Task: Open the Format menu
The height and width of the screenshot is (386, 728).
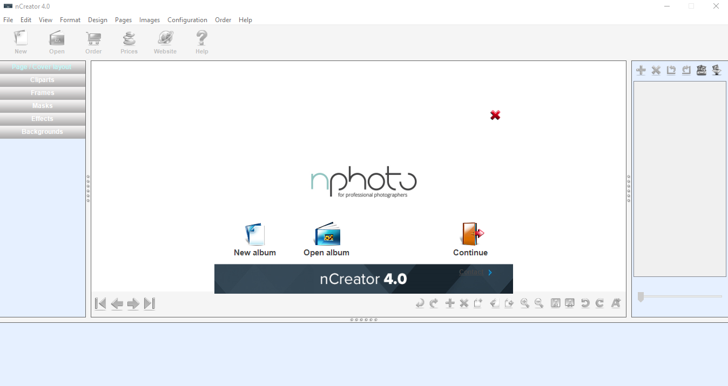Action: pos(70,20)
